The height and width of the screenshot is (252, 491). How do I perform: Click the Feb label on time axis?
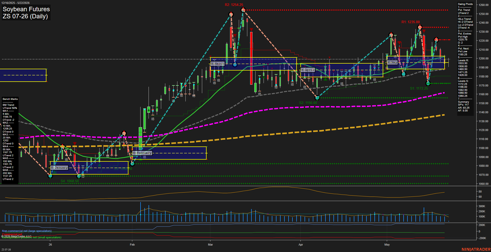[x=132, y=245]
